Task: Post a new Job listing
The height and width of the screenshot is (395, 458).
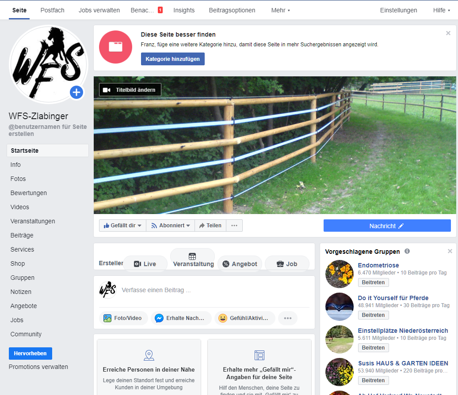Action: pos(287,264)
